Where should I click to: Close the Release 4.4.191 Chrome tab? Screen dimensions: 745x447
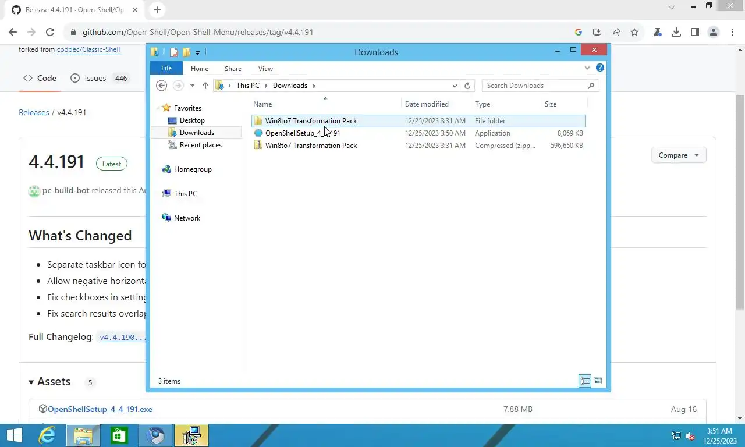pyautogui.click(x=136, y=10)
